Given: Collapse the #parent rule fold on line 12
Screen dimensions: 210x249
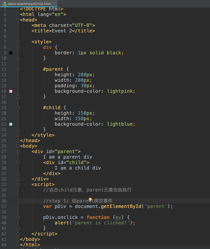Looking at the screenshot, I should click(x=18, y=69).
